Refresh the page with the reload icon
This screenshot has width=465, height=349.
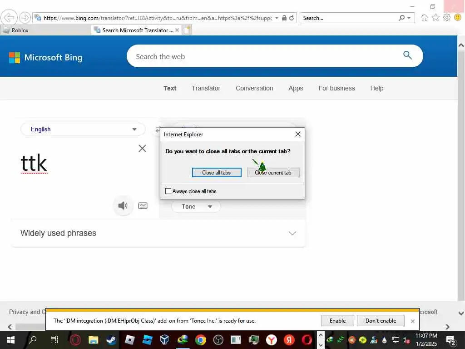click(x=292, y=18)
